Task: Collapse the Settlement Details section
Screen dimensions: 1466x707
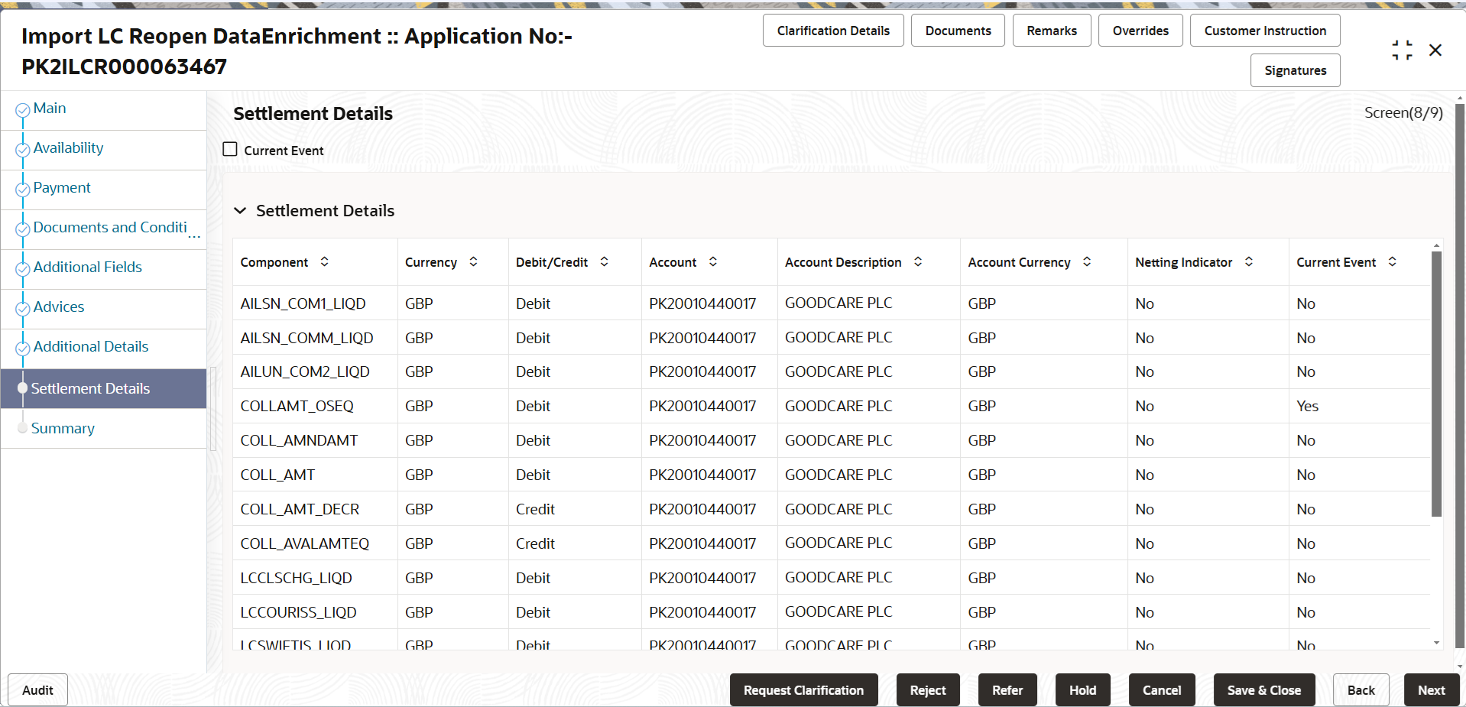Action: [240, 210]
